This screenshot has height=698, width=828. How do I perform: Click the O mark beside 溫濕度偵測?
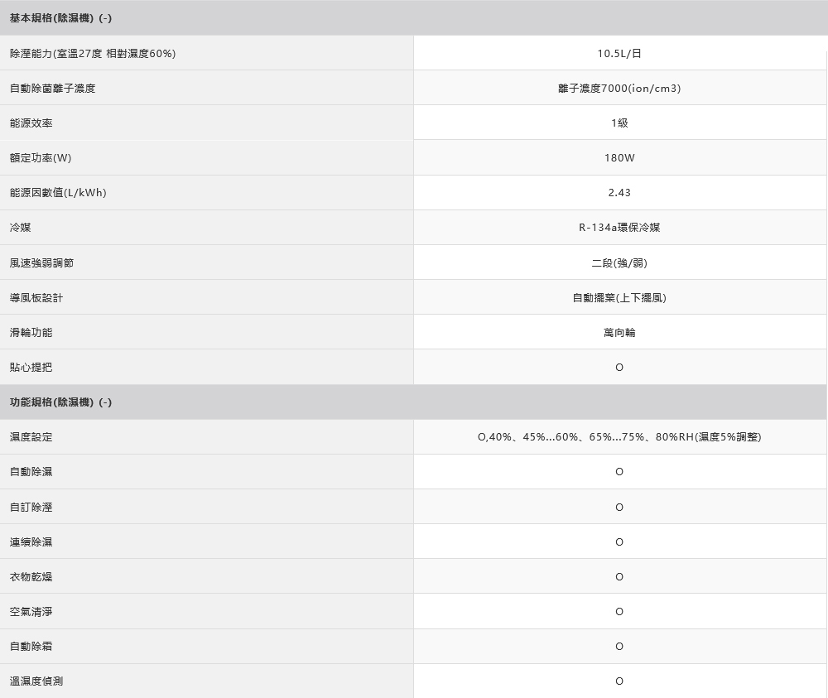pos(619,681)
